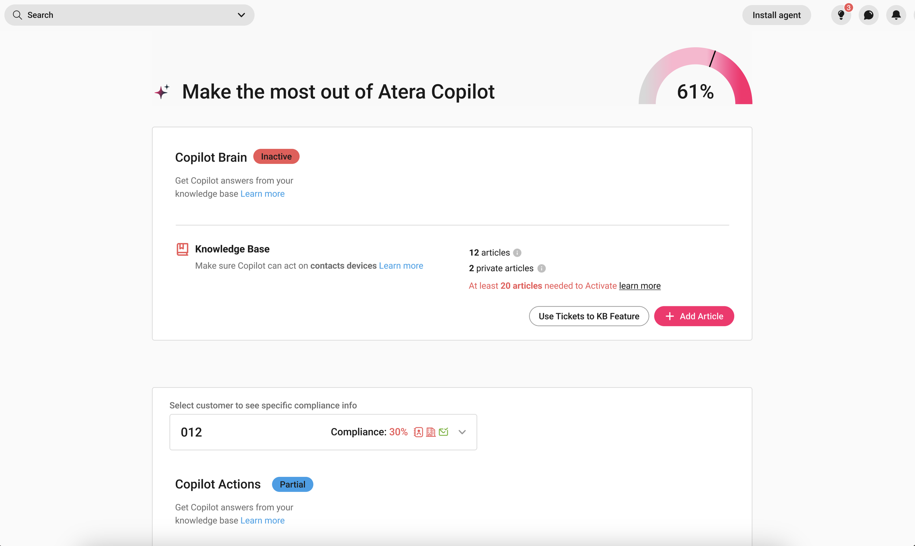Open Learn more link under Copilot Actions
The image size is (915, 546).
[x=262, y=520]
